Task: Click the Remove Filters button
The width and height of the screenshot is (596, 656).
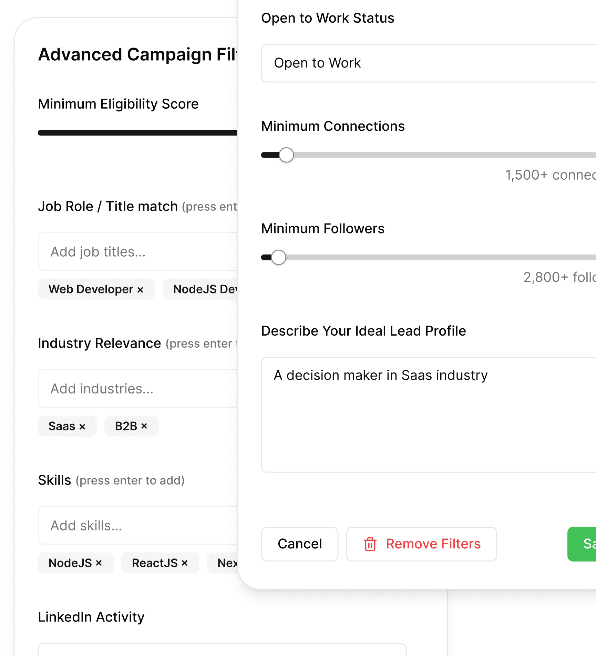Action: tap(421, 544)
